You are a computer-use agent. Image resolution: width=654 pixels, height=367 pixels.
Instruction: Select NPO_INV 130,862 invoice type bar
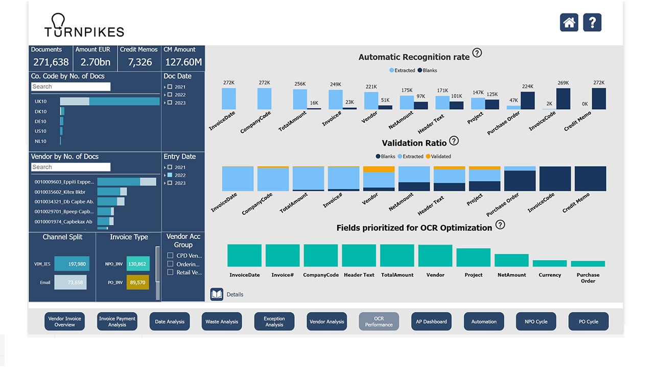click(x=138, y=264)
